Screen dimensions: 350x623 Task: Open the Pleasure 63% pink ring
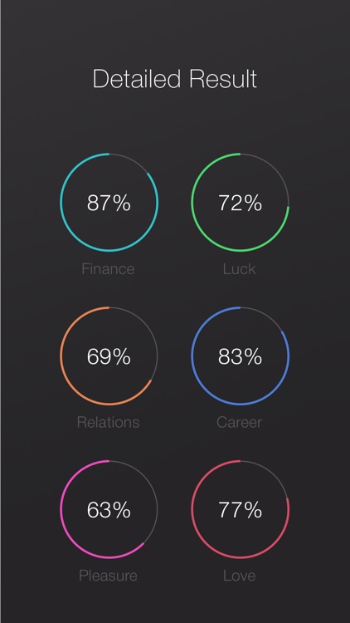109,509
